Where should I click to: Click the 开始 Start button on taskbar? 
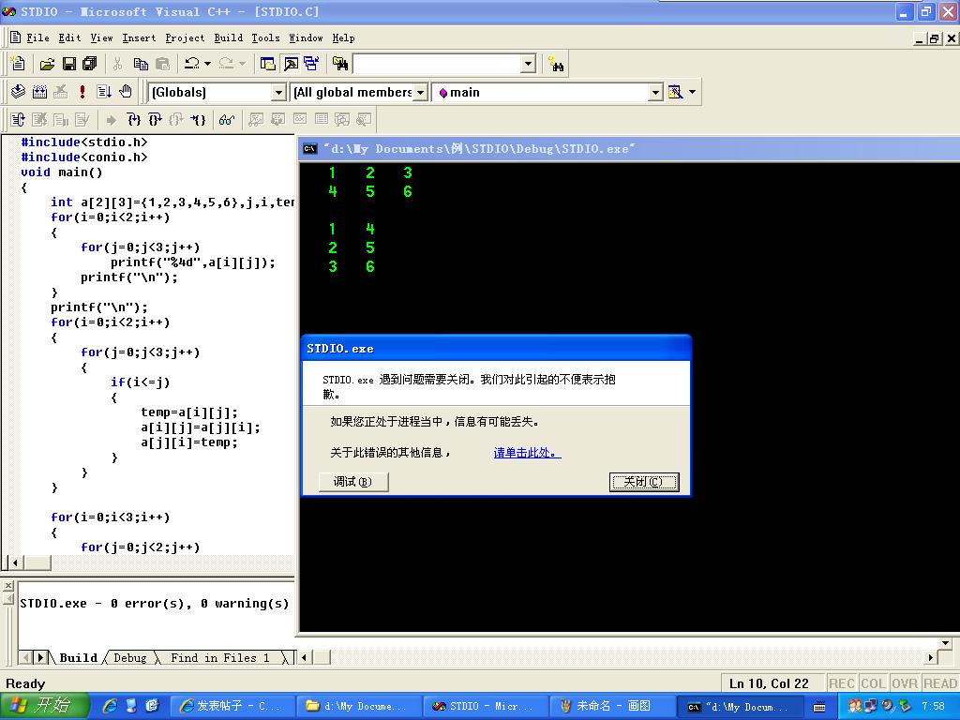tap(45, 706)
